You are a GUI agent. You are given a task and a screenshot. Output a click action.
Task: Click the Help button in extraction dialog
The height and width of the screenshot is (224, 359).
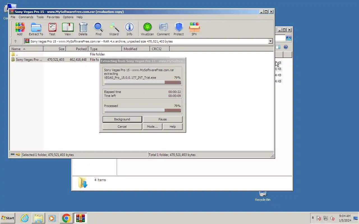click(173, 127)
